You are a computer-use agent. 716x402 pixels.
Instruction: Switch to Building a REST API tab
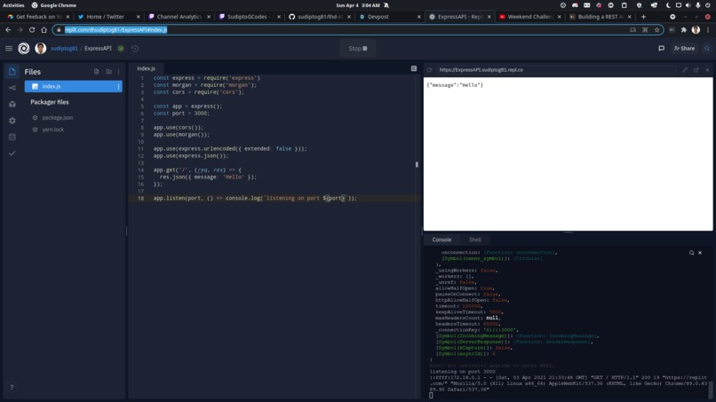click(x=600, y=17)
